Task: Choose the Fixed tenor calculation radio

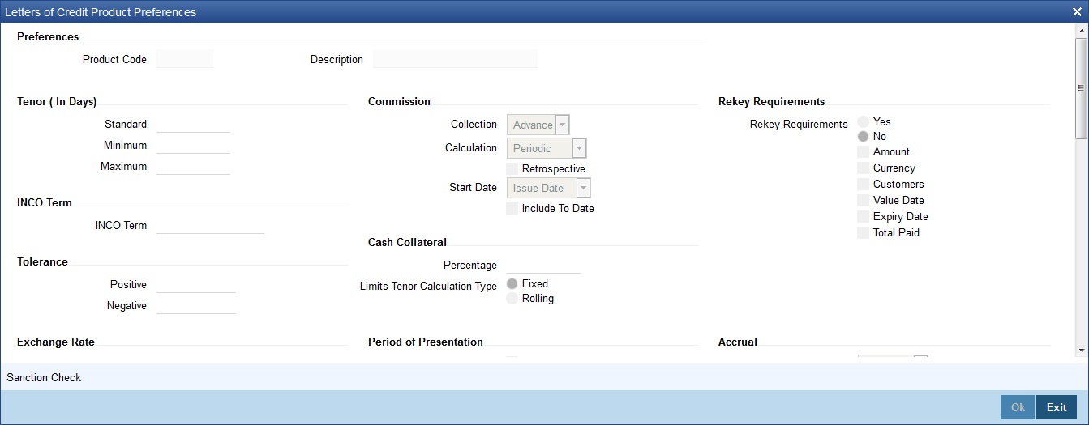Action: (x=512, y=283)
